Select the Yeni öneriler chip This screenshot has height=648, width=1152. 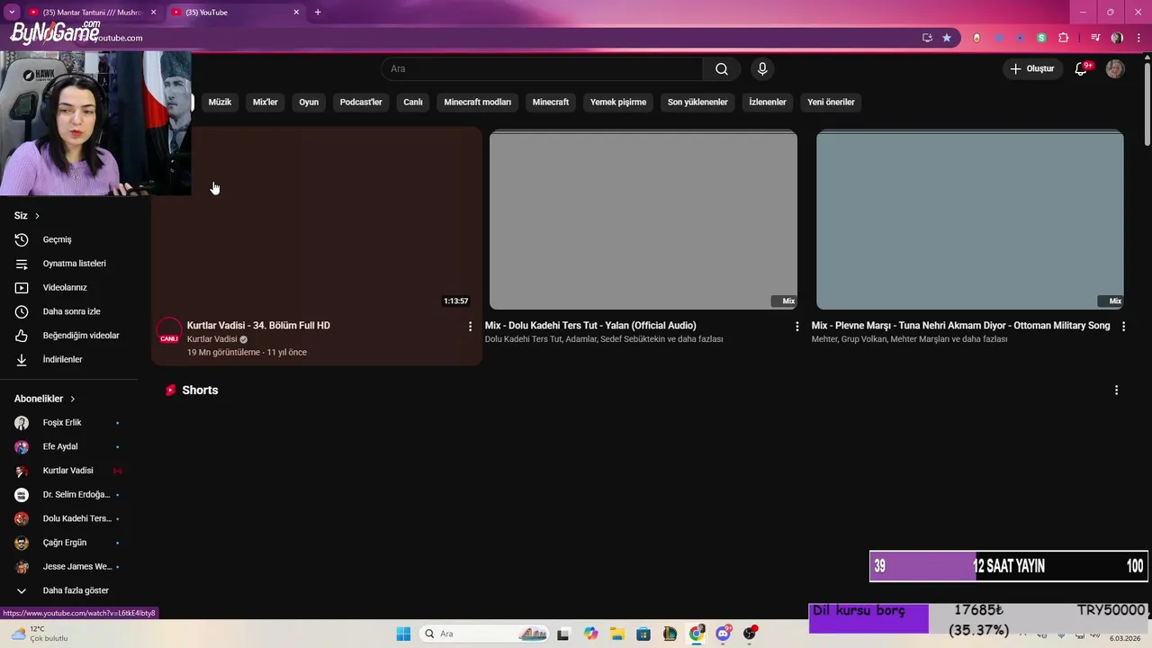click(831, 103)
